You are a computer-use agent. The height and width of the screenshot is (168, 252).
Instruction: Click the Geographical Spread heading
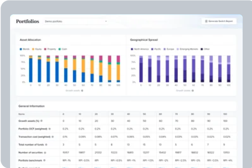pyautogui.click(x=144, y=40)
